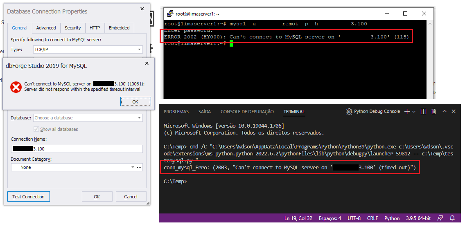Open the SAÍDA panel tab
Image resolution: width=465 pixels, height=229 pixels.
click(x=205, y=112)
